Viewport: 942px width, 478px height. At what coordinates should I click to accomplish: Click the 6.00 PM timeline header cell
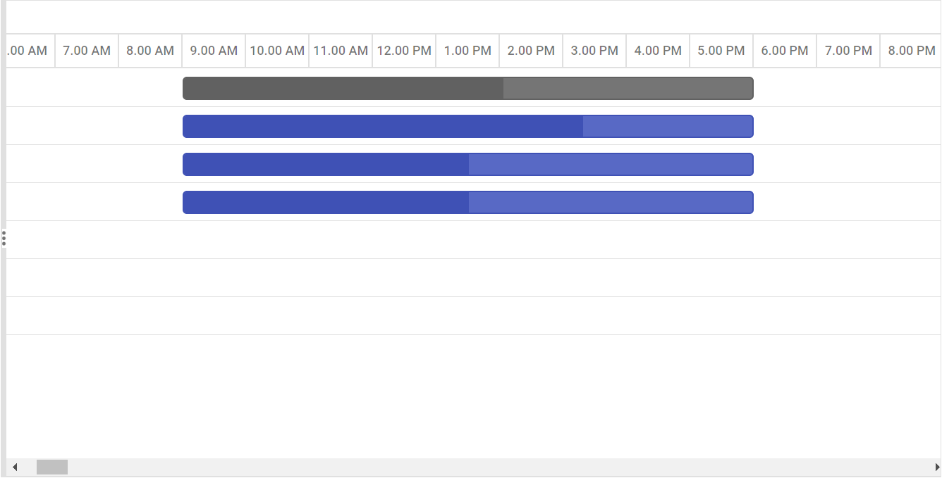(x=785, y=51)
